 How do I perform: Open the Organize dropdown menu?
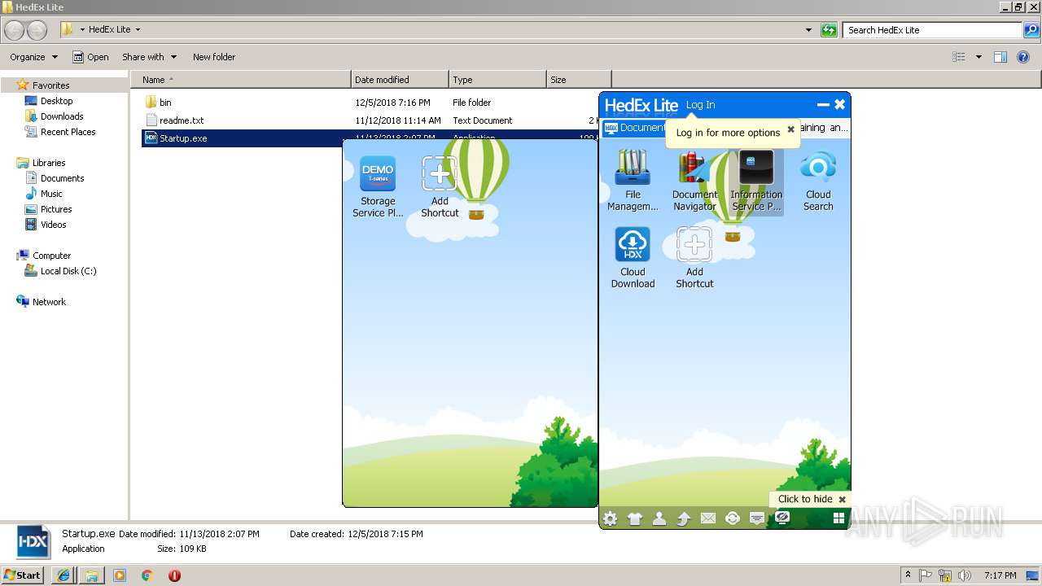[33, 57]
